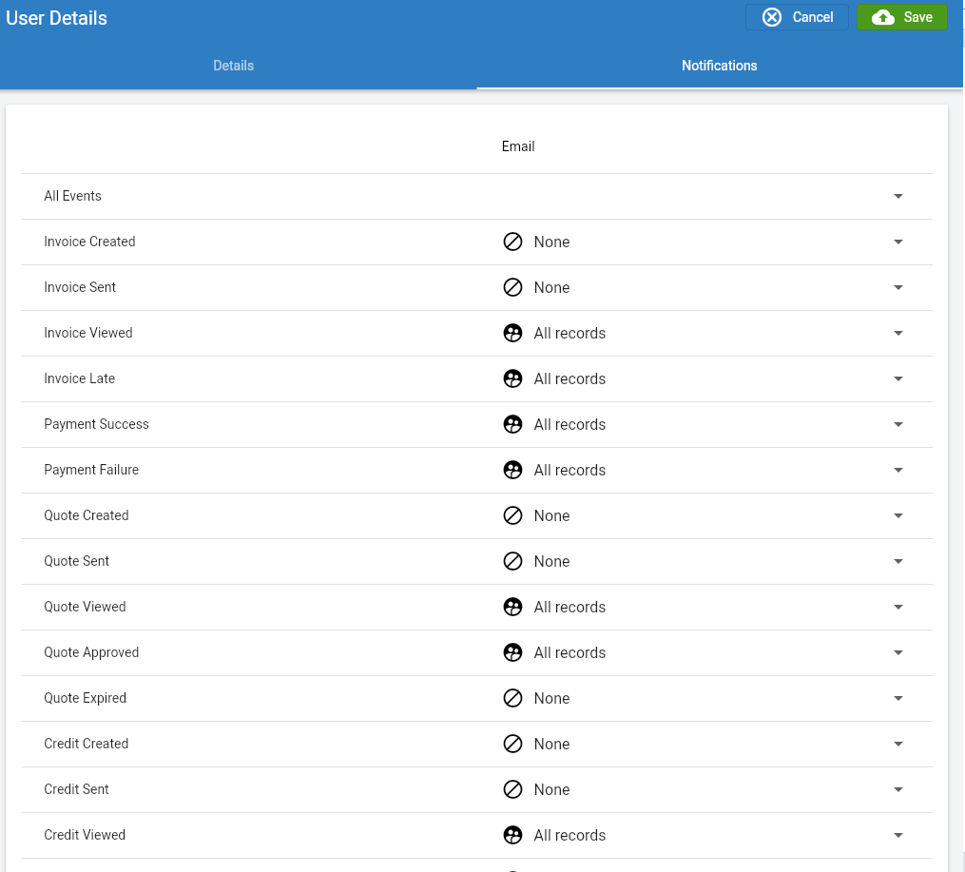Click the None icon beside Quote Created
Screen dimensions: 965x872
(513, 515)
